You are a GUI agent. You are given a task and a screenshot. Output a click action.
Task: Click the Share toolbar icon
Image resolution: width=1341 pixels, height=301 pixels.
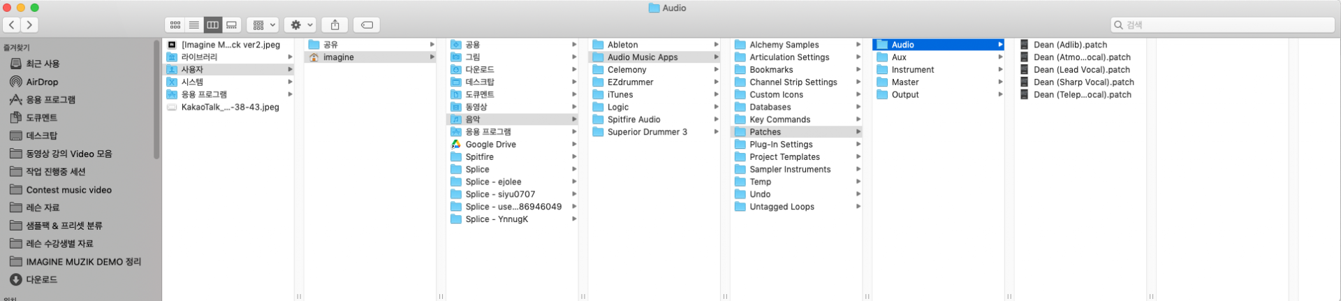pos(335,25)
